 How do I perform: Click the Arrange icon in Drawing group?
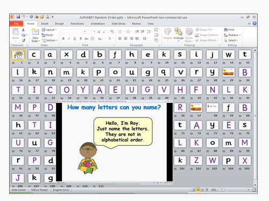point(178,32)
